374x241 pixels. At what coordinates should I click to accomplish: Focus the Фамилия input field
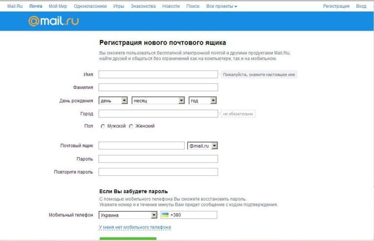pyautogui.click(x=158, y=87)
